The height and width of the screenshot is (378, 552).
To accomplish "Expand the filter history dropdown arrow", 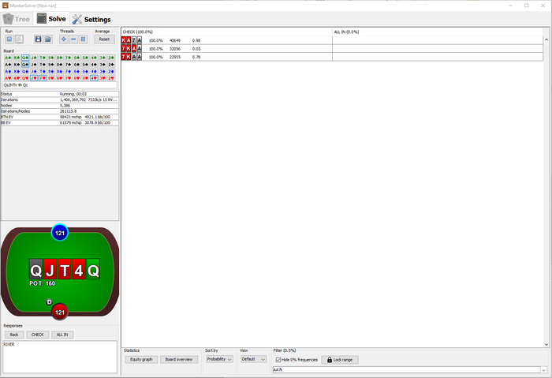I will click(544, 370).
